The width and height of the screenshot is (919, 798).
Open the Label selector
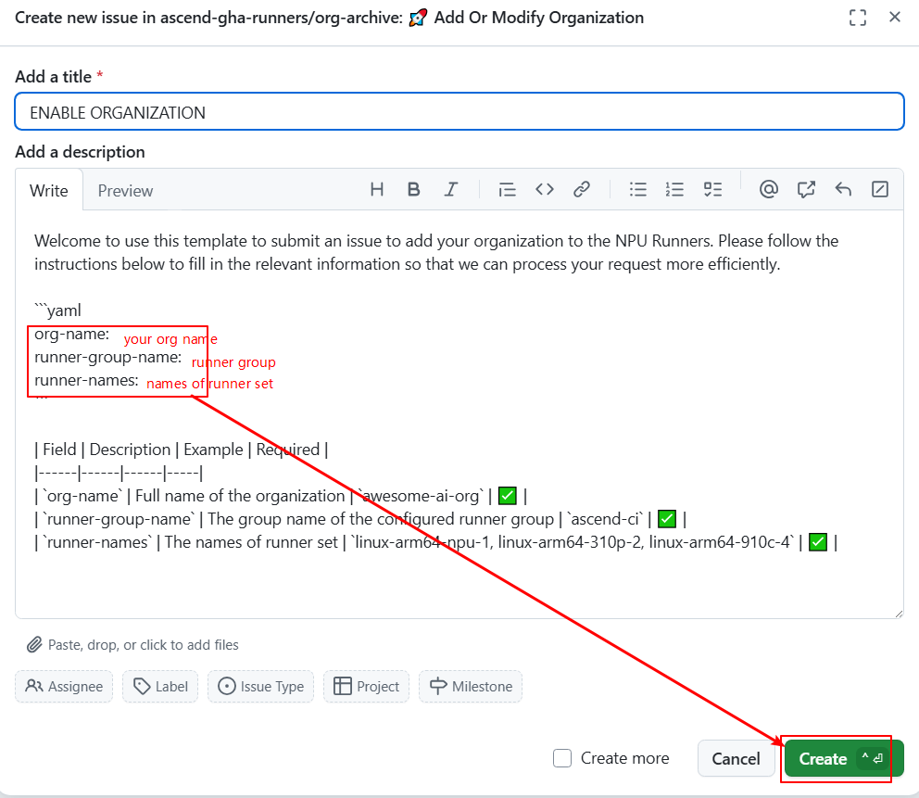tap(160, 687)
